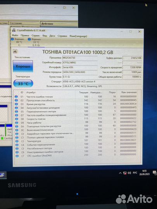Click status icon for C7 CRC-ошибки UltraDMA
The height and width of the screenshot is (209, 157).
click(17, 156)
